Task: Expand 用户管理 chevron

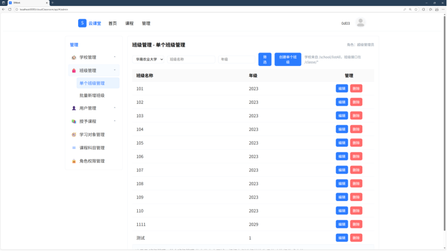Action: point(115,108)
